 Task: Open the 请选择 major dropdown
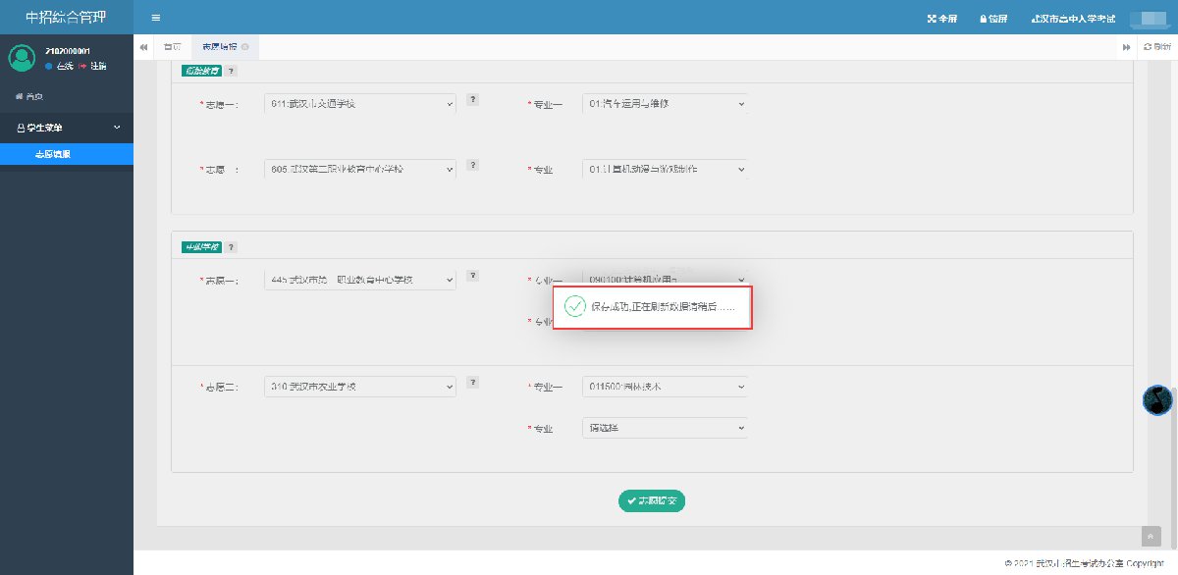[665, 428]
